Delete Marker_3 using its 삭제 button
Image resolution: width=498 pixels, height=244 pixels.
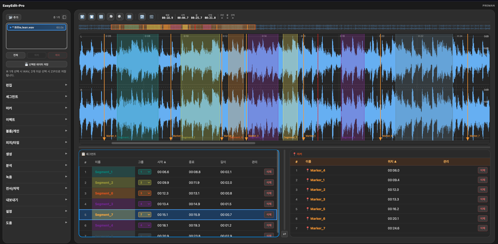482,199
